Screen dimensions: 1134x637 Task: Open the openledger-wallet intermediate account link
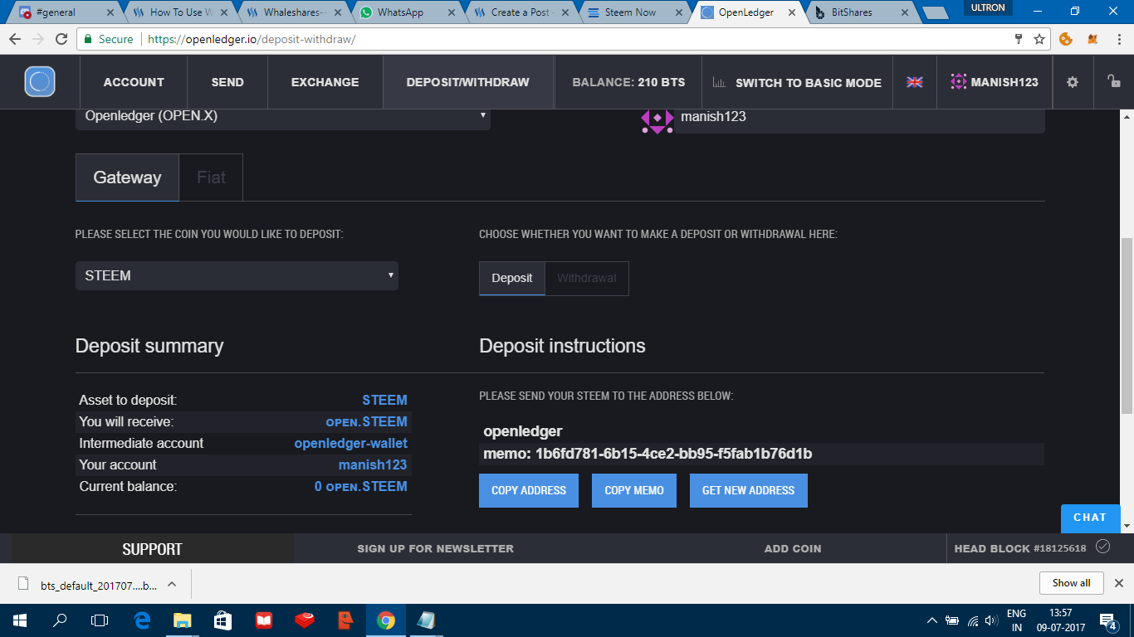[351, 443]
